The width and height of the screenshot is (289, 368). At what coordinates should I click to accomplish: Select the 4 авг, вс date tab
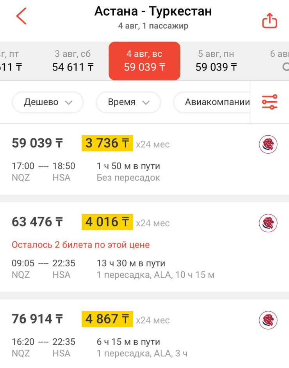point(144,61)
